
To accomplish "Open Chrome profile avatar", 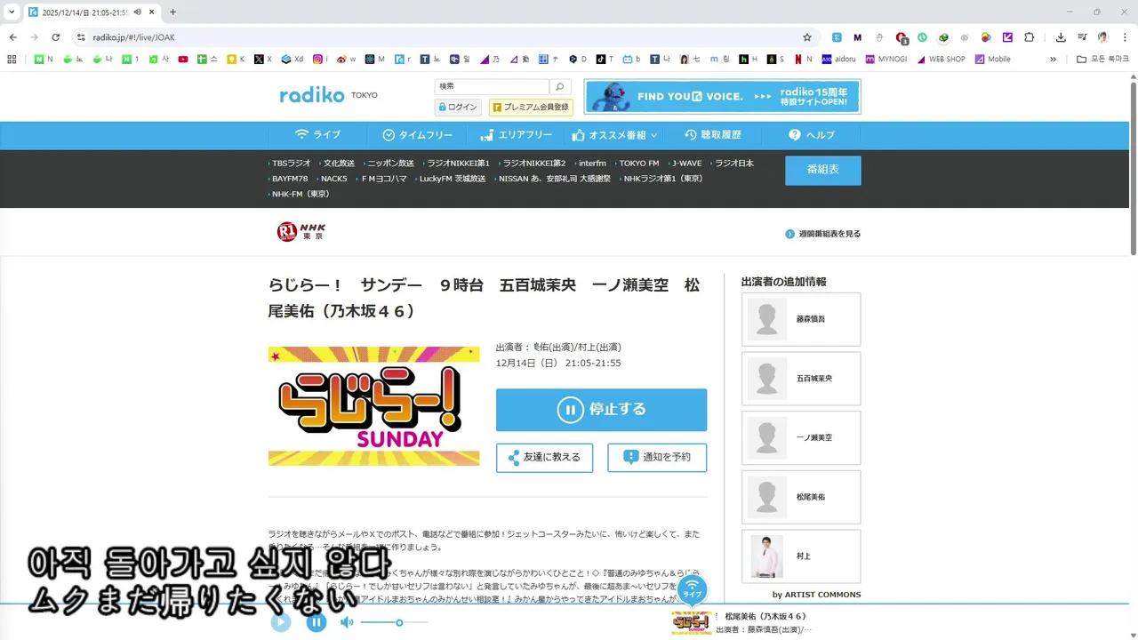I will 1103,37.
